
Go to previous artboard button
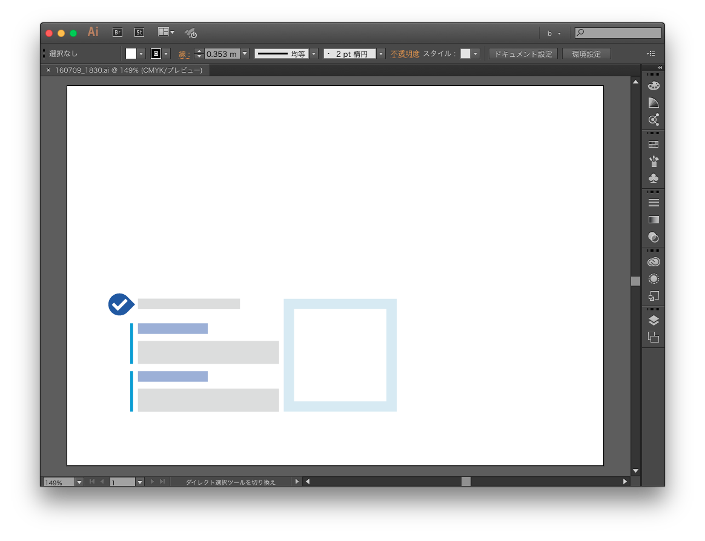click(102, 482)
